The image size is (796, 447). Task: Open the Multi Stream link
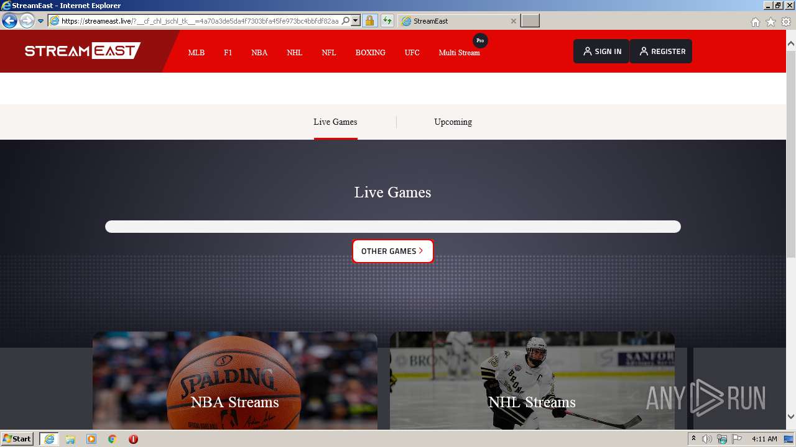point(459,53)
